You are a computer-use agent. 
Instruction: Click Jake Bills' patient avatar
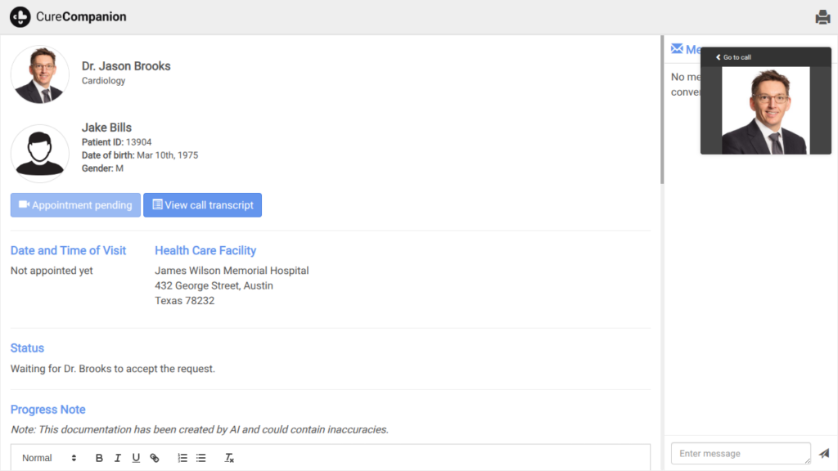(x=40, y=153)
